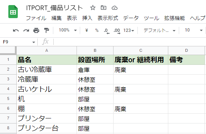Viewport: 206px width, 134px height.
Task: Open the データ menu
Action: [131, 18]
